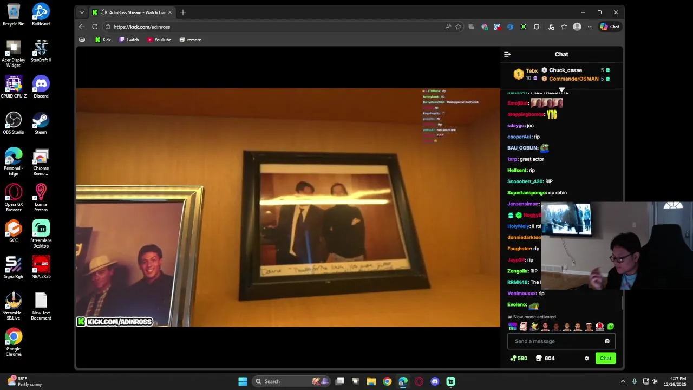The image size is (693, 390).
Task: Open the Edge favorites list icon
Action: pos(564,27)
